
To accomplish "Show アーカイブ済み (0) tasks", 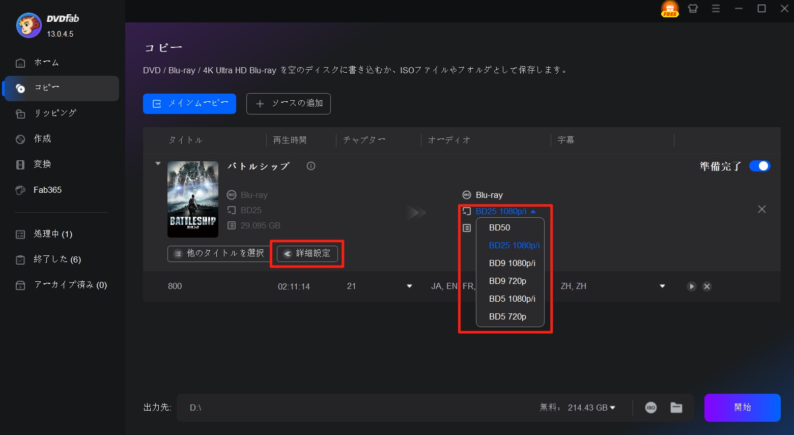I will [x=61, y=285].
